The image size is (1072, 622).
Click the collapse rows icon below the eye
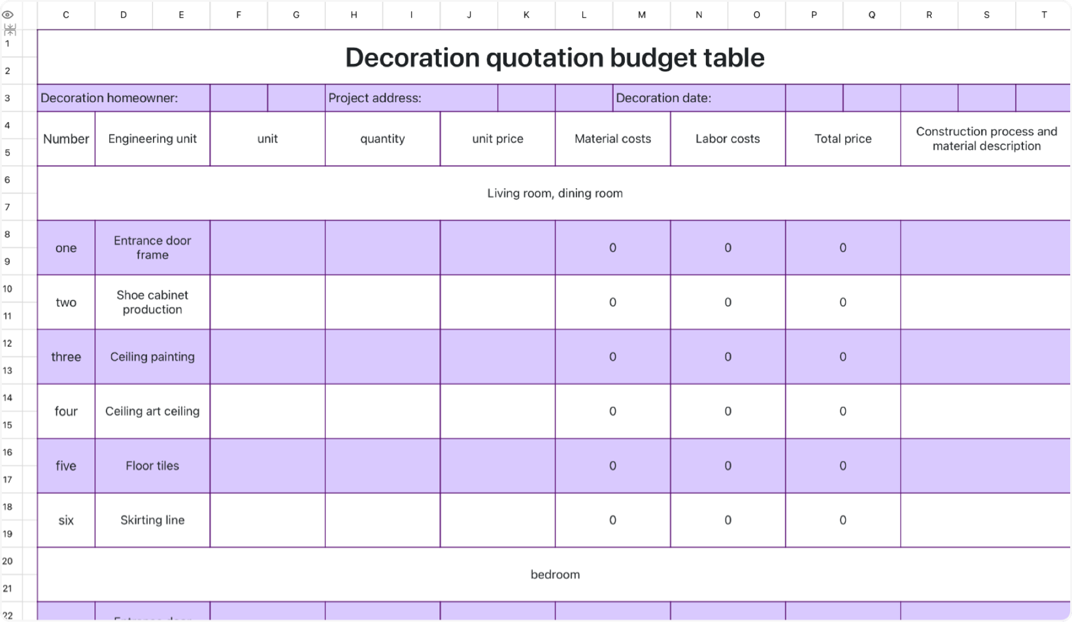click(10, 29)
